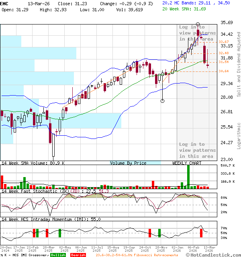241x257 pixels.
Task: Click the EMC ticker symbol
Action: point(4,3)
